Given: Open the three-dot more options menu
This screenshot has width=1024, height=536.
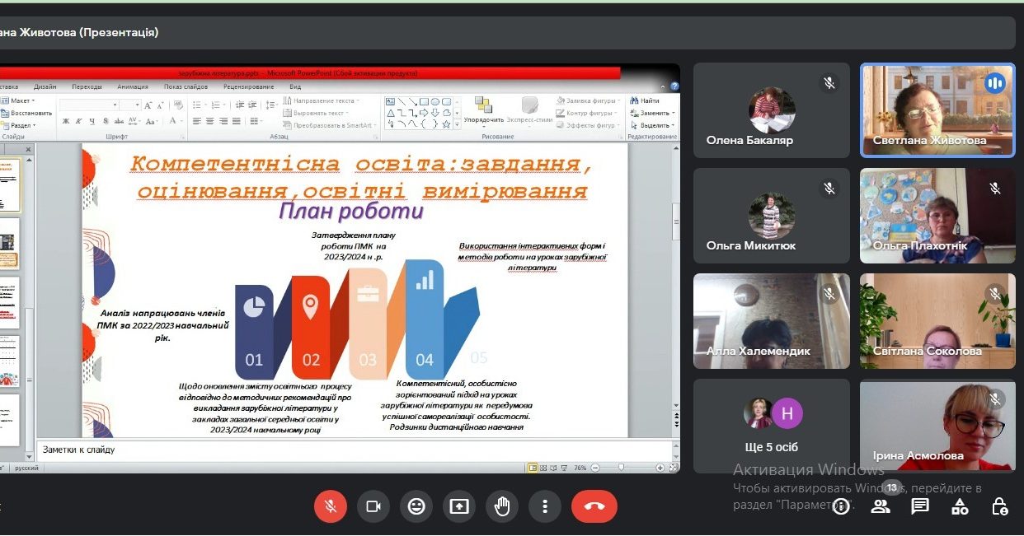Looking at the screenshot, I should point(545,506).
